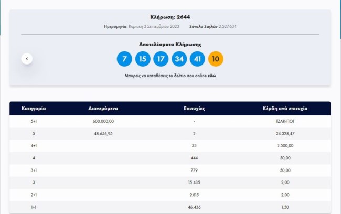Click the blue ball number 7
Viewport: 341px width, 214px height.
tap(124, 59)
